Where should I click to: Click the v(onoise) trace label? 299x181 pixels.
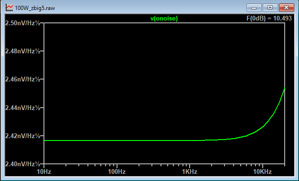[164, 19]
